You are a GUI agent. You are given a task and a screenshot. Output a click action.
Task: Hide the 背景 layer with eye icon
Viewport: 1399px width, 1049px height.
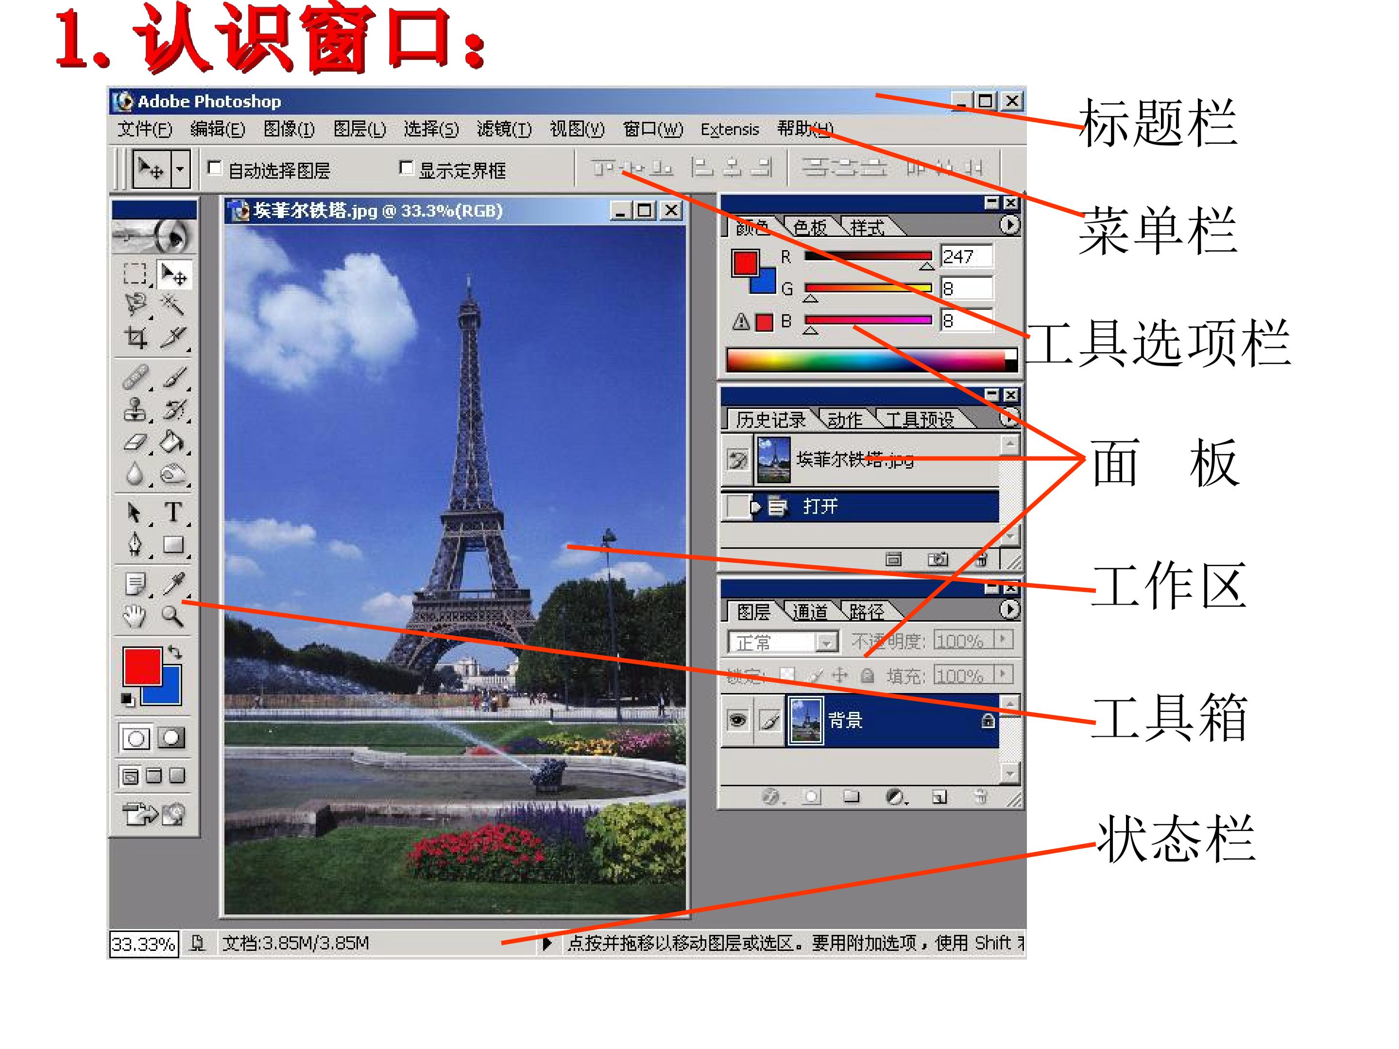(737, 720)
